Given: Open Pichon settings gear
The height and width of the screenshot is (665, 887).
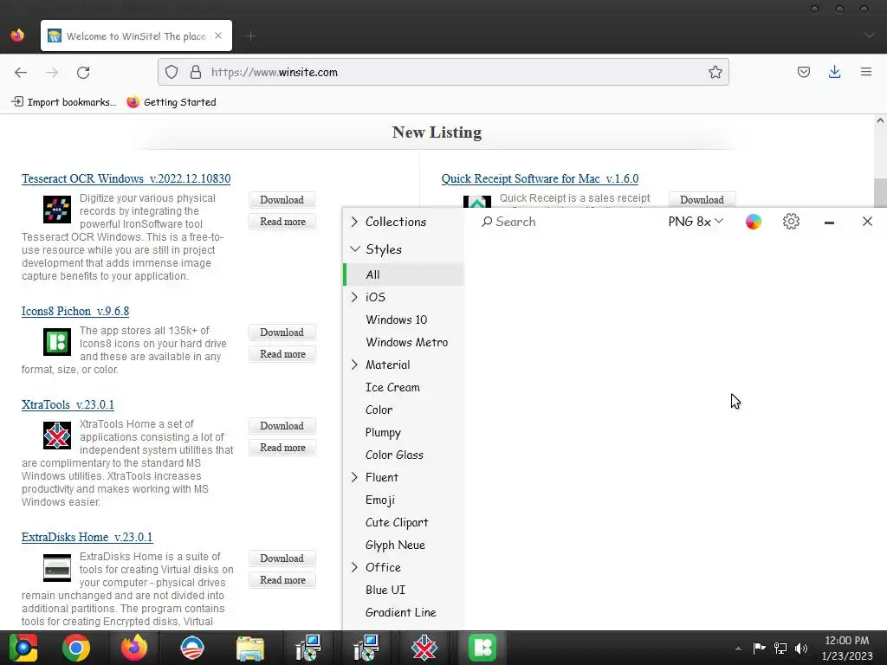Looking at the screenshot, I should click(791, 222).
